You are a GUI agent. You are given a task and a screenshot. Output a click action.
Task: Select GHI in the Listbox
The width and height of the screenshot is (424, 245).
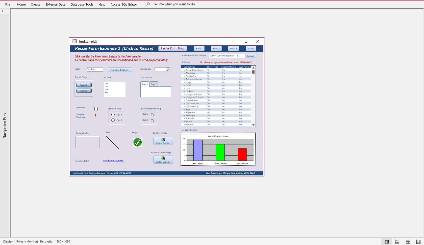point(107,89)
